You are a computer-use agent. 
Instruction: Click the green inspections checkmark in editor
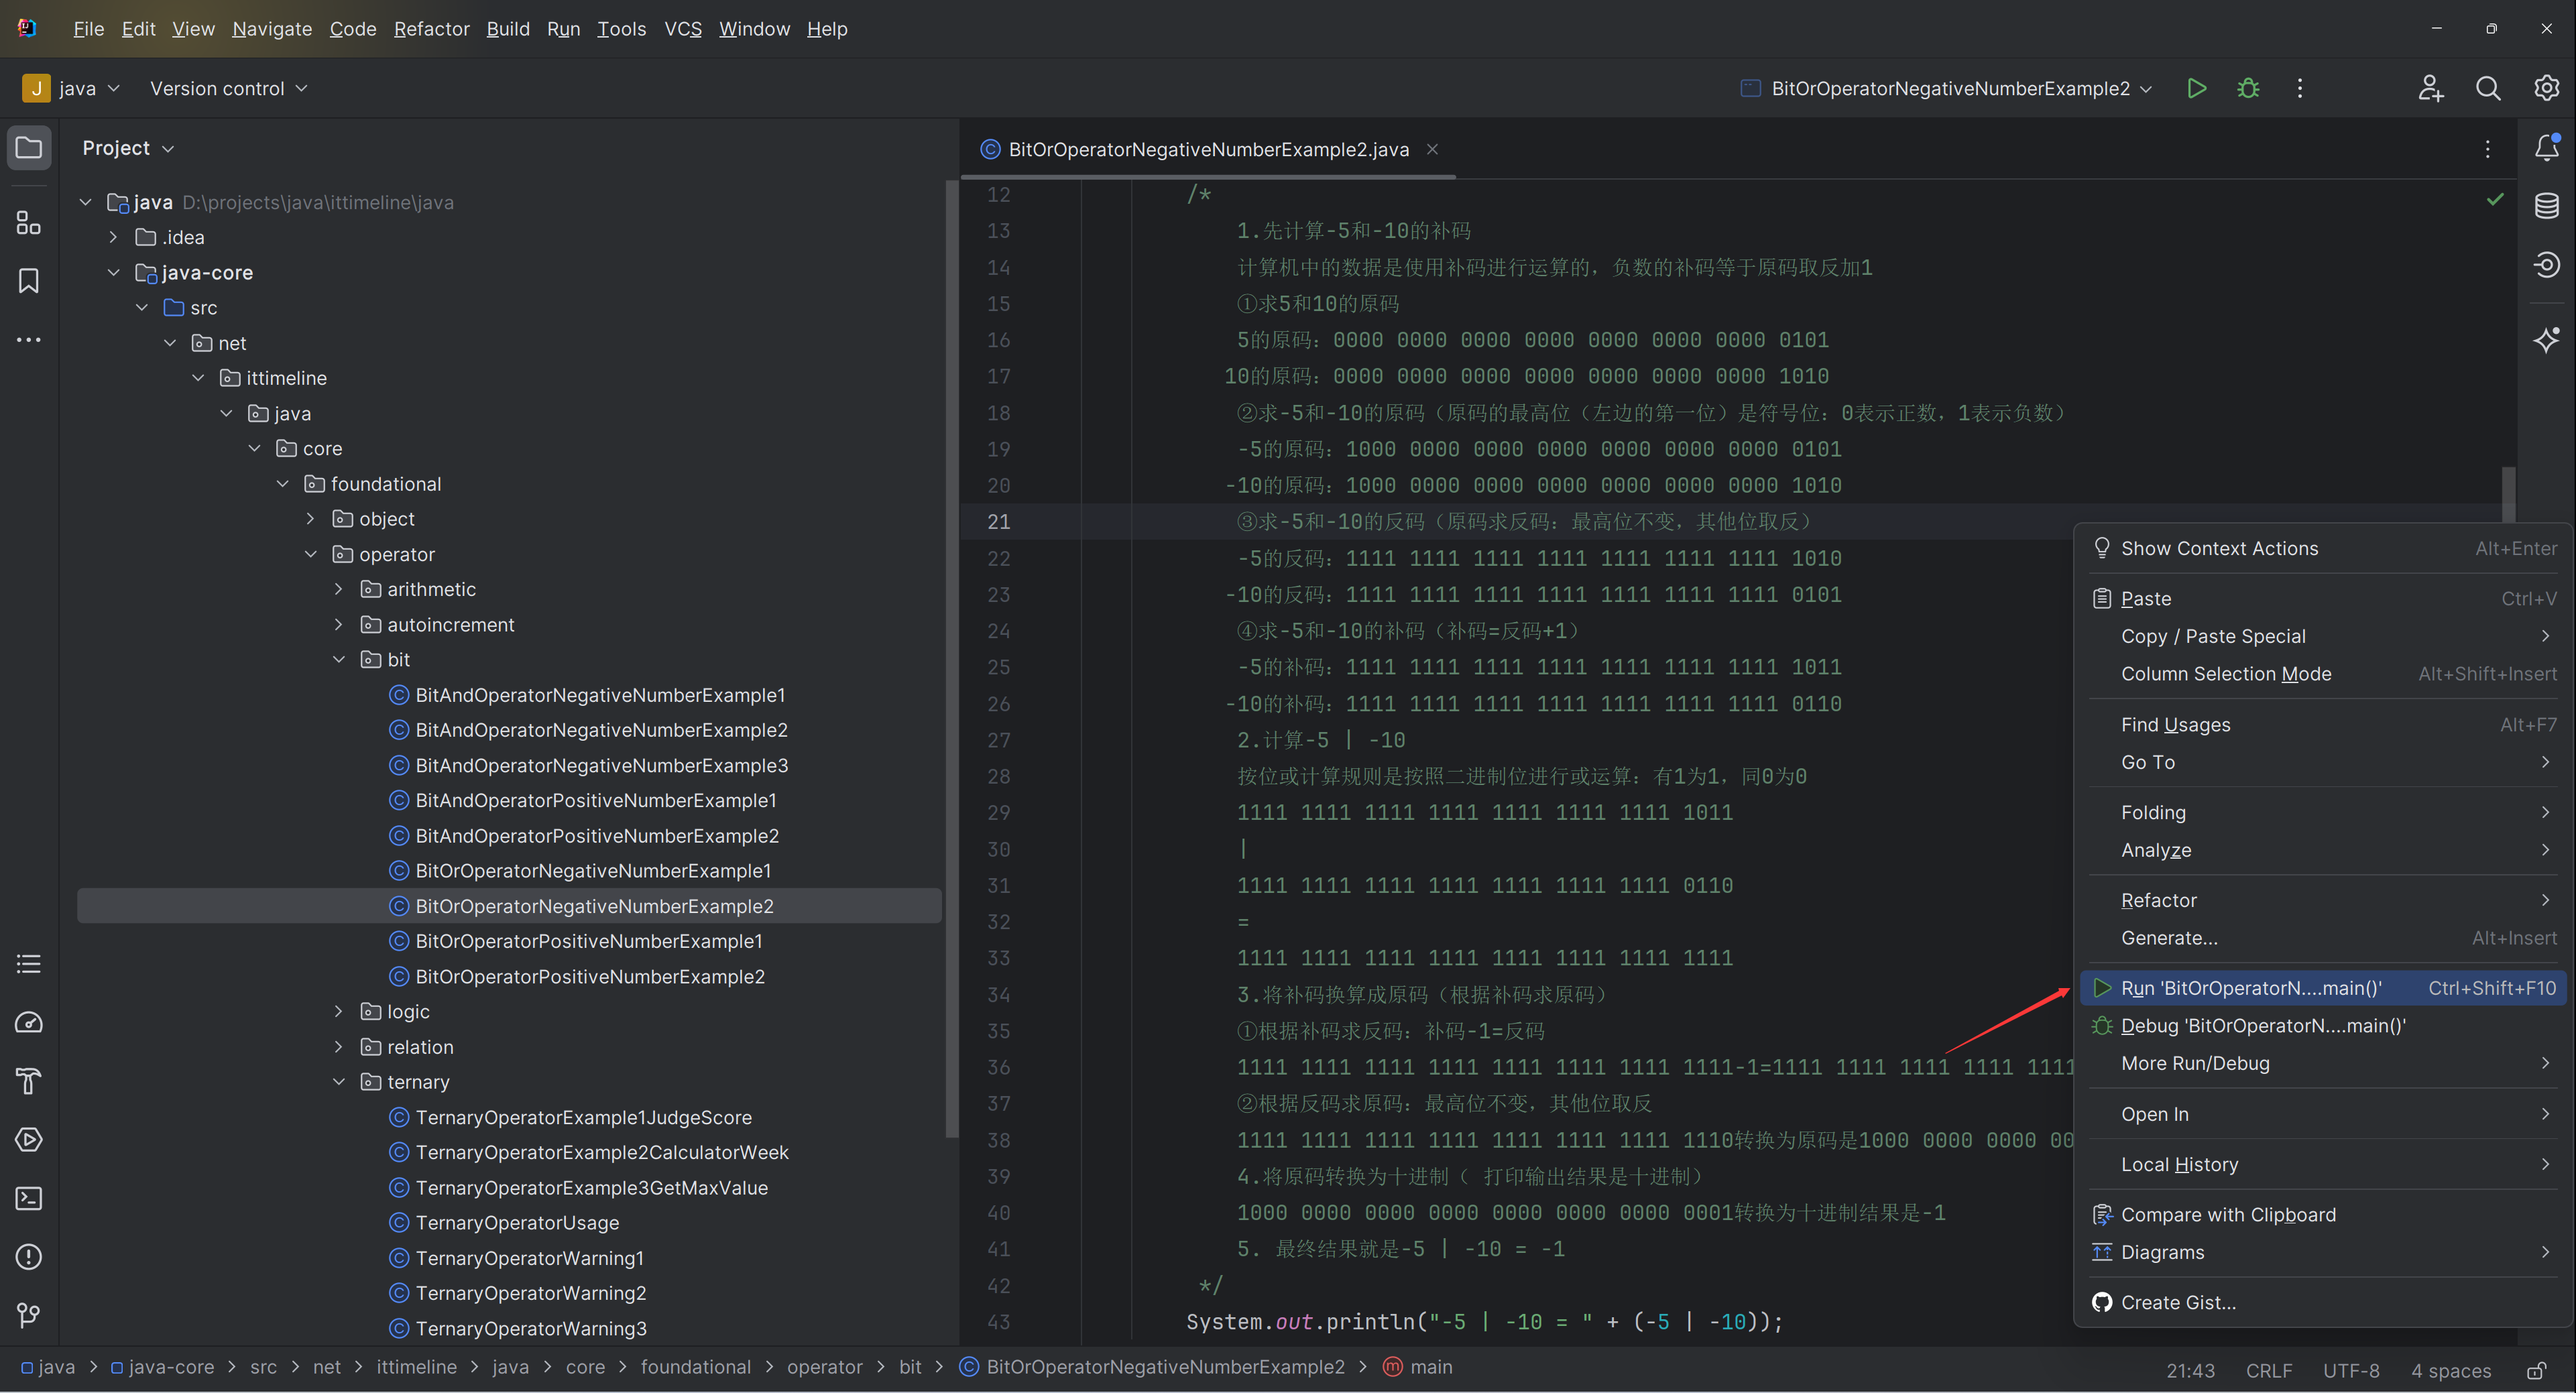2494,199
